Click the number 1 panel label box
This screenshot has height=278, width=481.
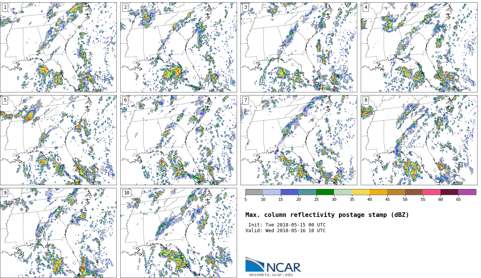tap(5, 7)
